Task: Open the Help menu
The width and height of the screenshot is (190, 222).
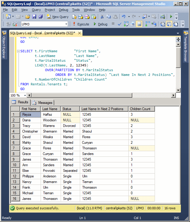Action: 102,10
